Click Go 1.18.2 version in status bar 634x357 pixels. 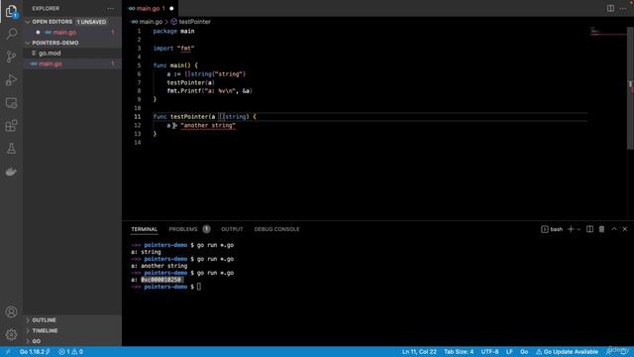pyautogui.click(x=35, y=352)
